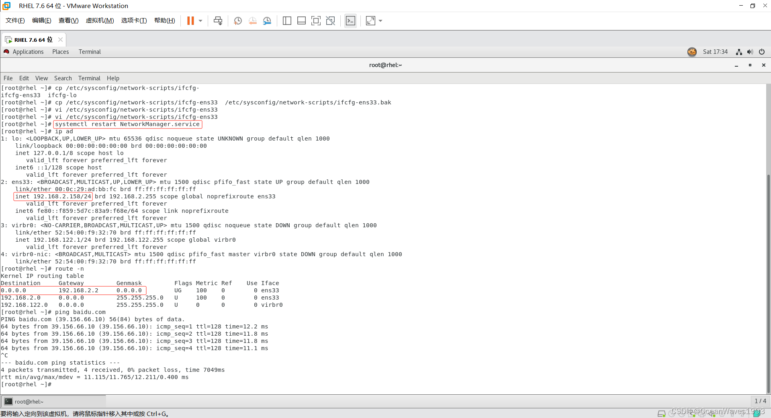This screenshot has width=771, height=418.
Task: Open the terminal Search menu
Action: click(63, 78)
